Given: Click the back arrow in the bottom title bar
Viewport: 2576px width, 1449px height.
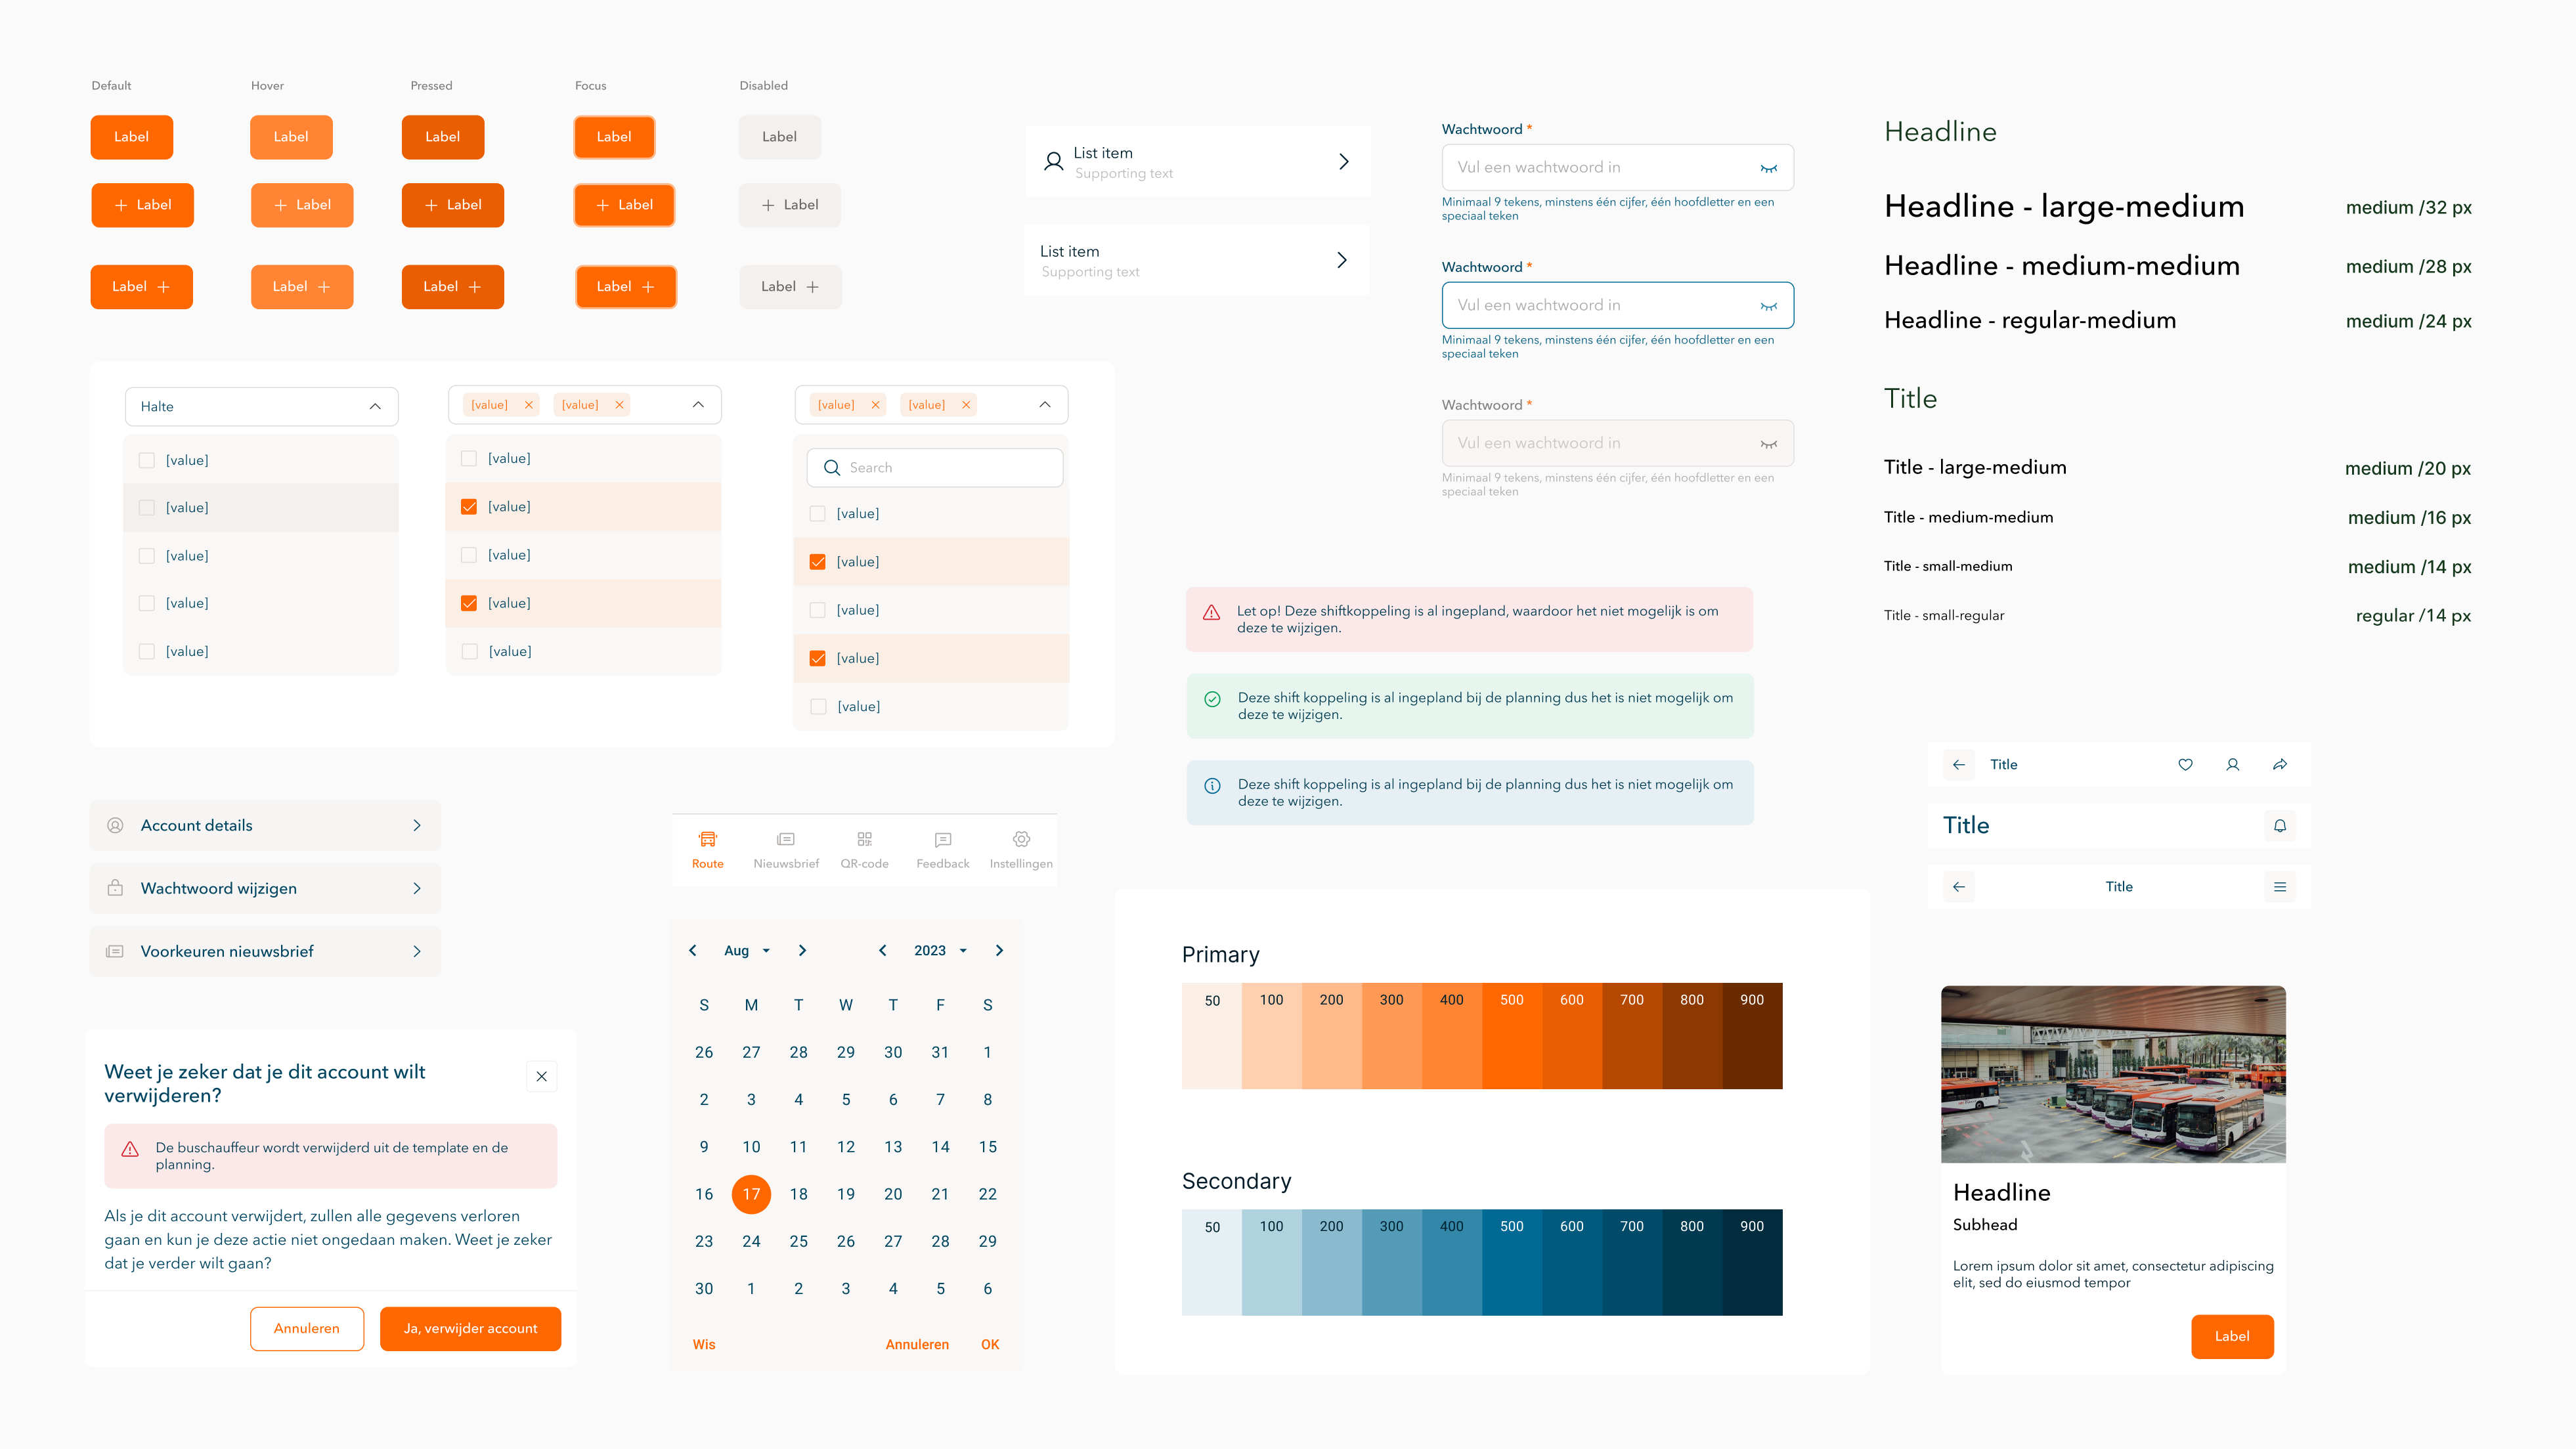Looking at the screenshot, I should click(x=1960, y=886).
